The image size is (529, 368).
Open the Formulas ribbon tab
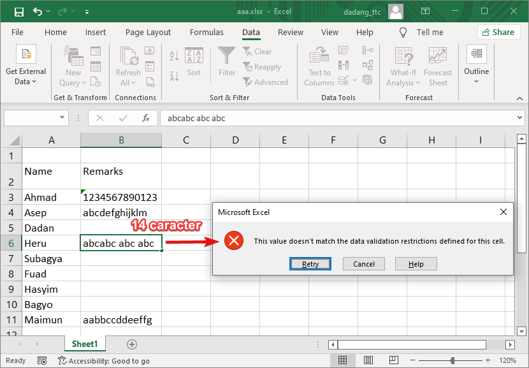click(x=207, y=33)
